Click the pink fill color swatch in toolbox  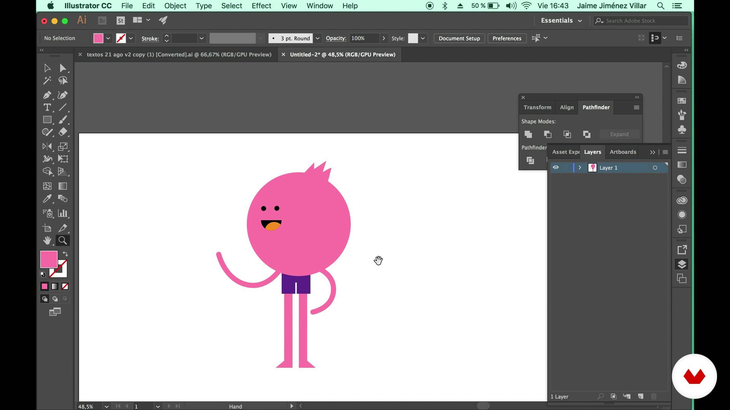tap(48, 259)
